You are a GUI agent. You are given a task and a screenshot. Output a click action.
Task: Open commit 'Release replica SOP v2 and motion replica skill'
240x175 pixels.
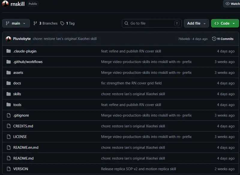pyautogui.click(x=139, y=169)
